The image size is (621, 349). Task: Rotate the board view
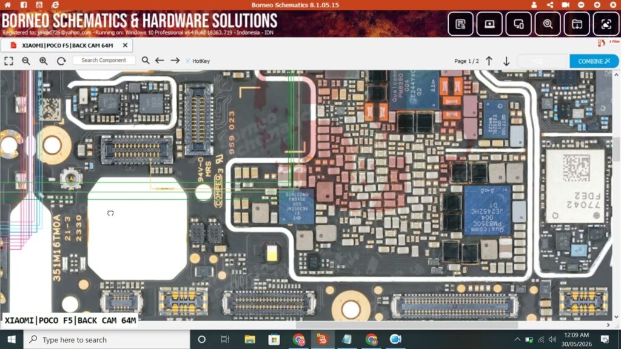click(61, 61)
